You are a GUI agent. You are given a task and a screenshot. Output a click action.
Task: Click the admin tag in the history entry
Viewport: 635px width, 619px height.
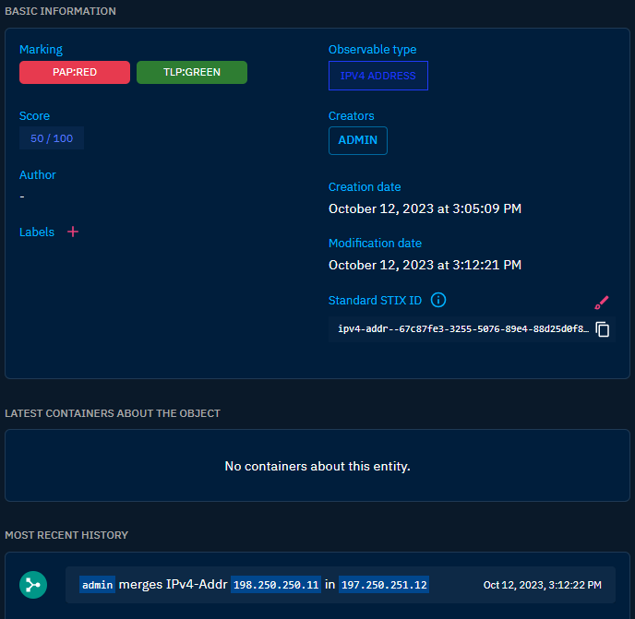coord(97,585)
